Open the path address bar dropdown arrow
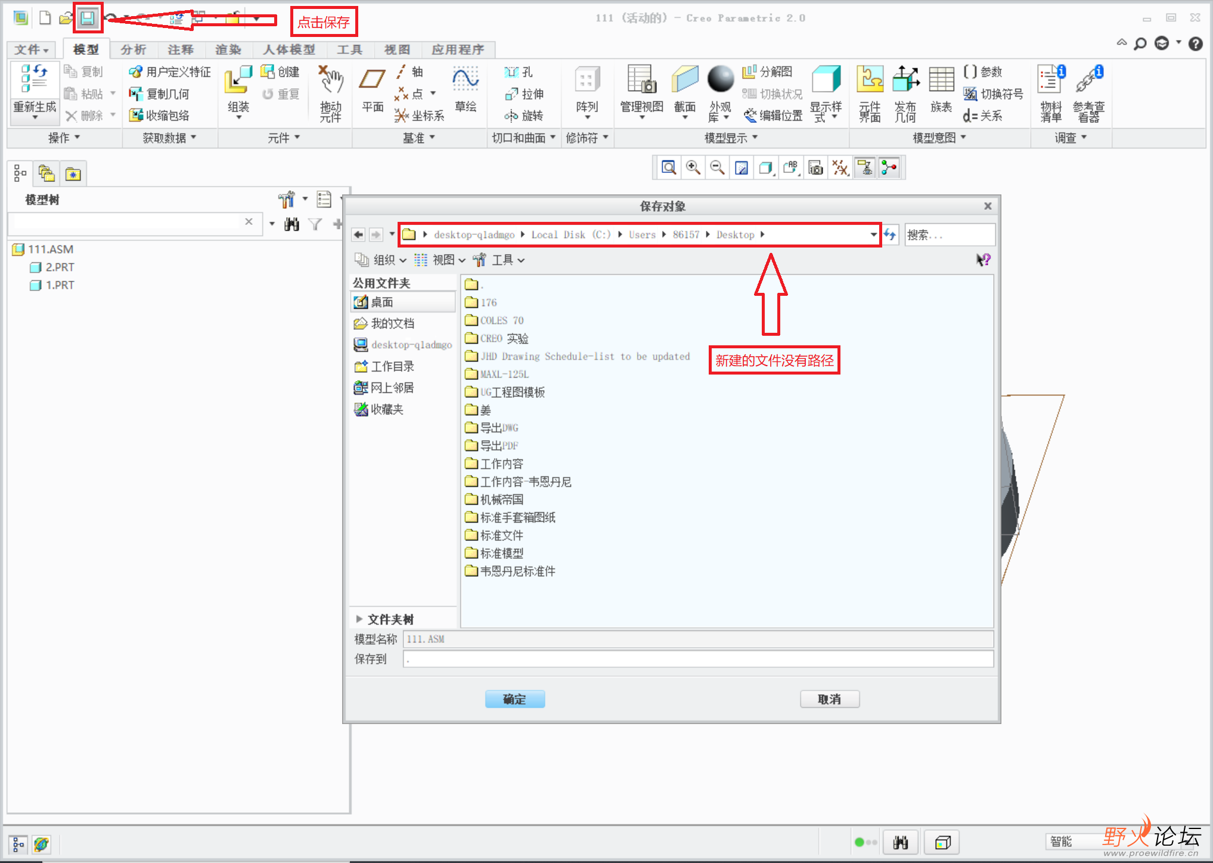 click(x=873, y=235)
